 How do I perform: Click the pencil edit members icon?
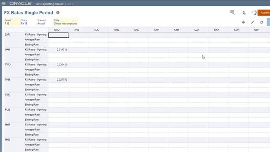252,22
